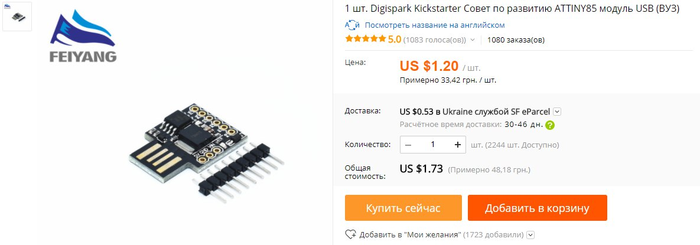Click the green delivery time help icon
This screenshot has width=700, height=245.
click(550, 125)
